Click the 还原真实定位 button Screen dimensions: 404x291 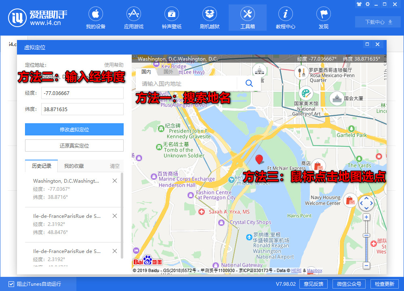point(74,145)
